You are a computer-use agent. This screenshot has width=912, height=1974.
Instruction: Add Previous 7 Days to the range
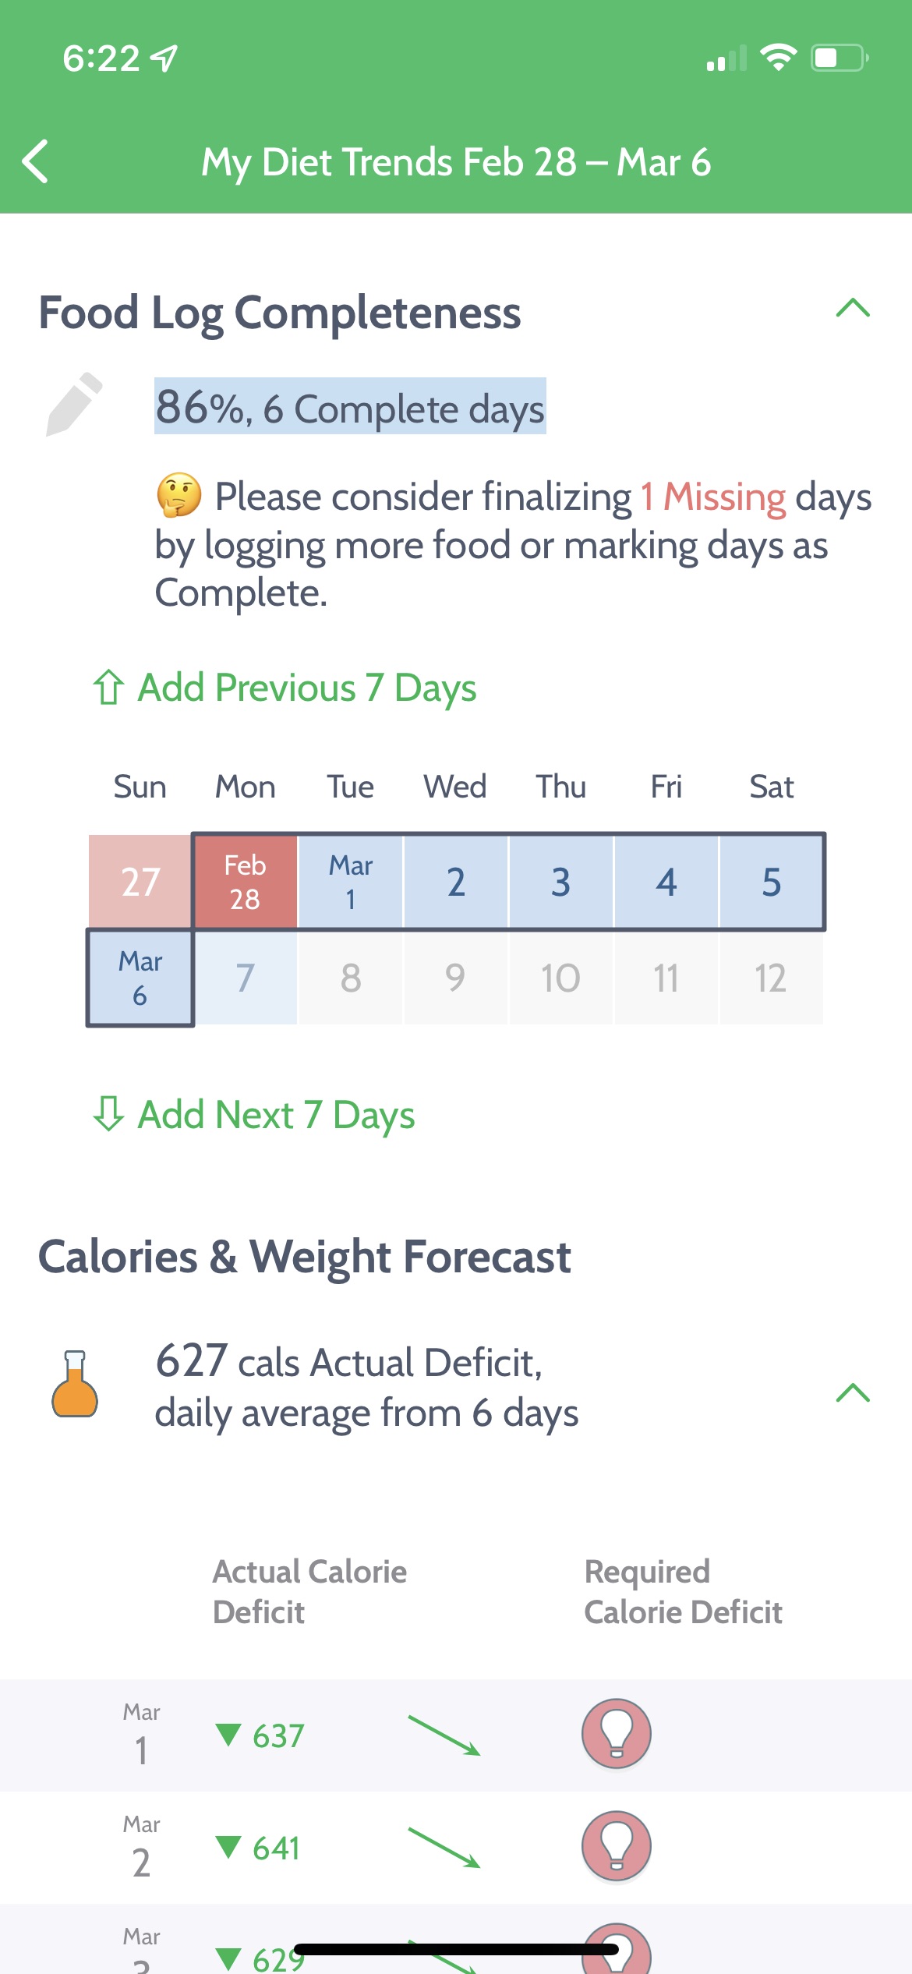pyautogui.click(x=306, y=688)
